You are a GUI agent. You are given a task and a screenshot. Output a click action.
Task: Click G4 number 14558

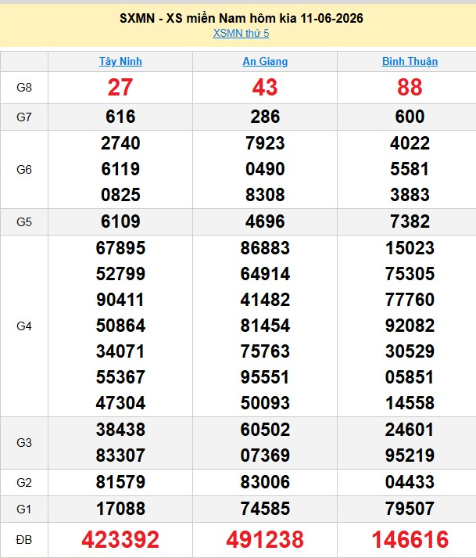410,403
